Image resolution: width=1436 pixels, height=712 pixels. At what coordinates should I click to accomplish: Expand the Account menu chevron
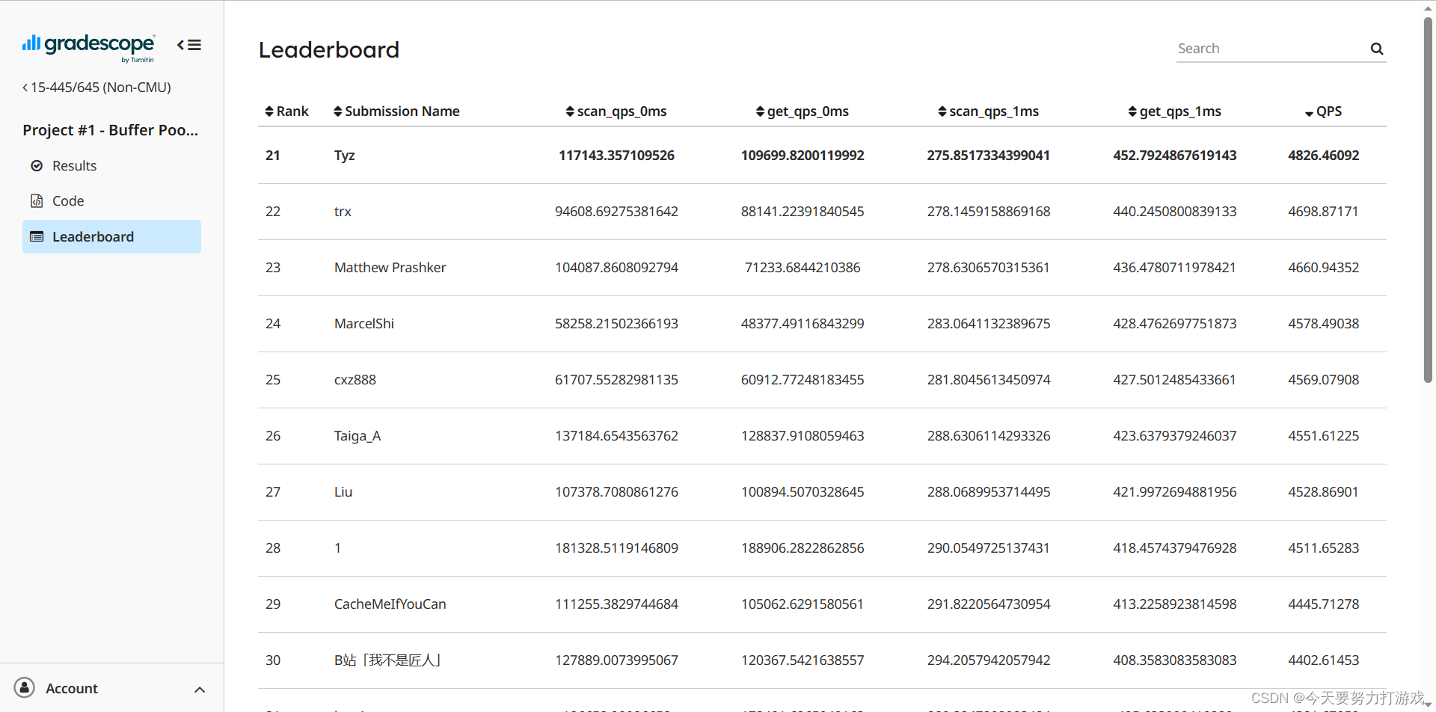200,690
